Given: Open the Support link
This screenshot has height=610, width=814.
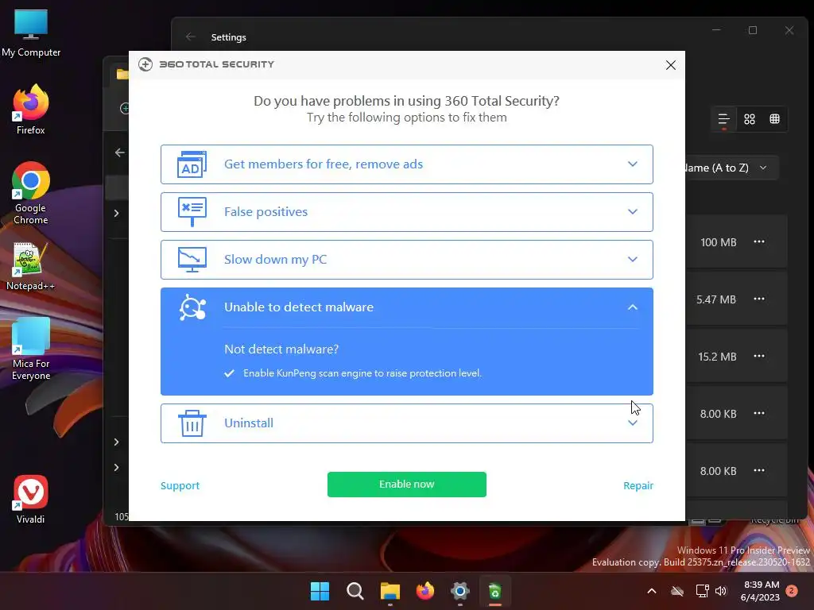Looking at the screenshot, I should (x=180, y=485).
